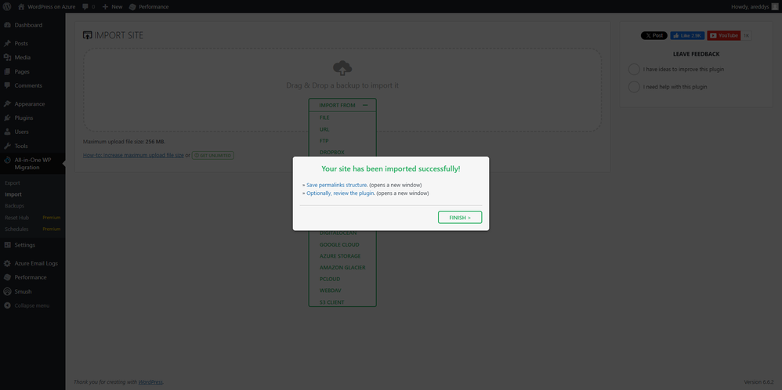Click the GET UNLIMITED button
This screenshot has width=782, height=390.
click(213, 155)
